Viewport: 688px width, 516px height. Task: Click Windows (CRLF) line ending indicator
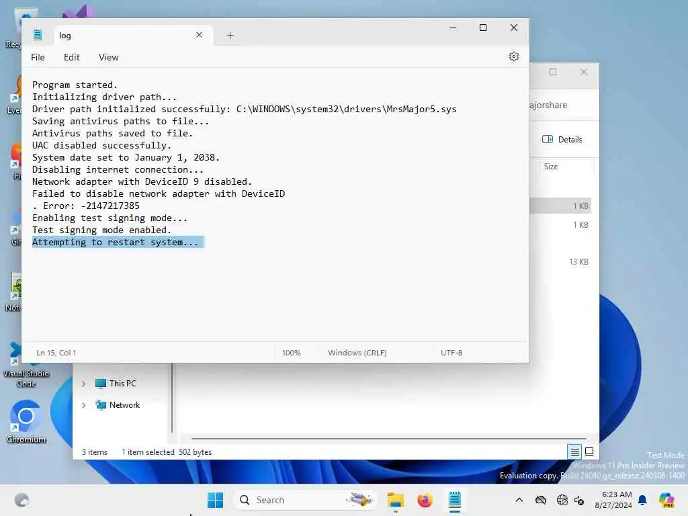point(357,353)
